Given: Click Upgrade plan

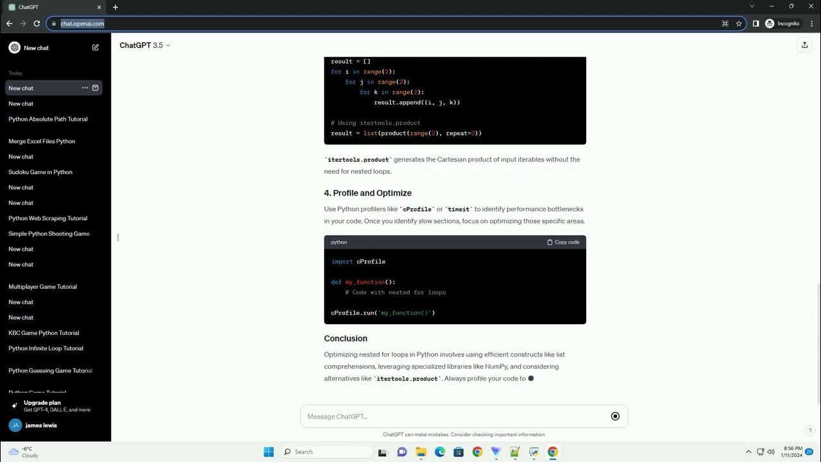Looking at the screenshot, I should click(55, 406).
